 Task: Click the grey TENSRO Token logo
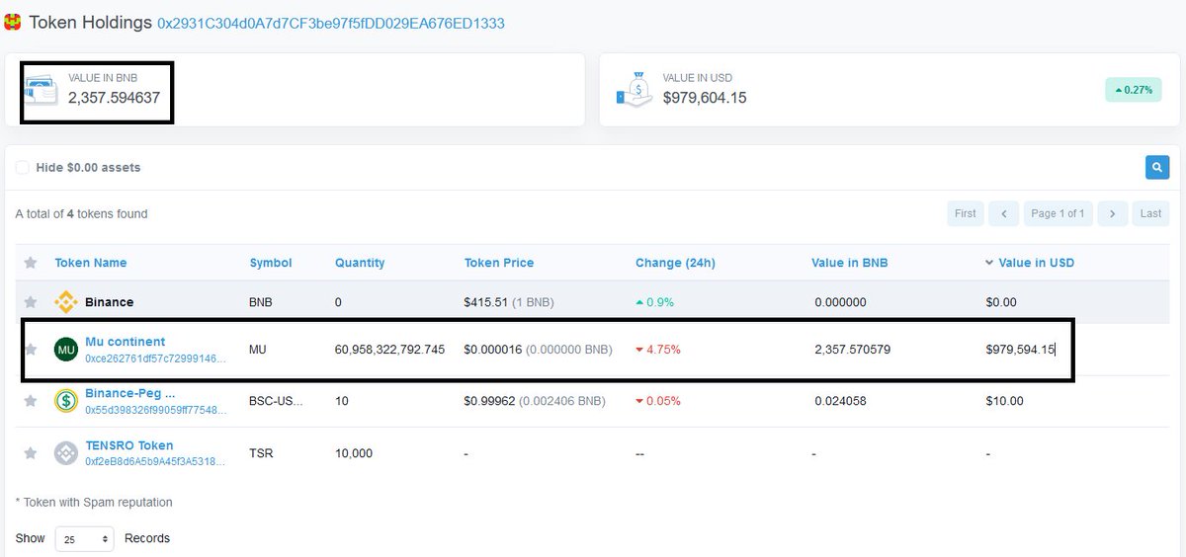pos(66,452)
